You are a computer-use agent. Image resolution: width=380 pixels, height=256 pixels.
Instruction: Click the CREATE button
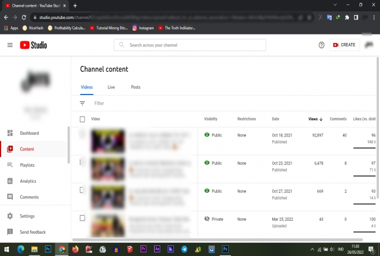click(344, 45)
